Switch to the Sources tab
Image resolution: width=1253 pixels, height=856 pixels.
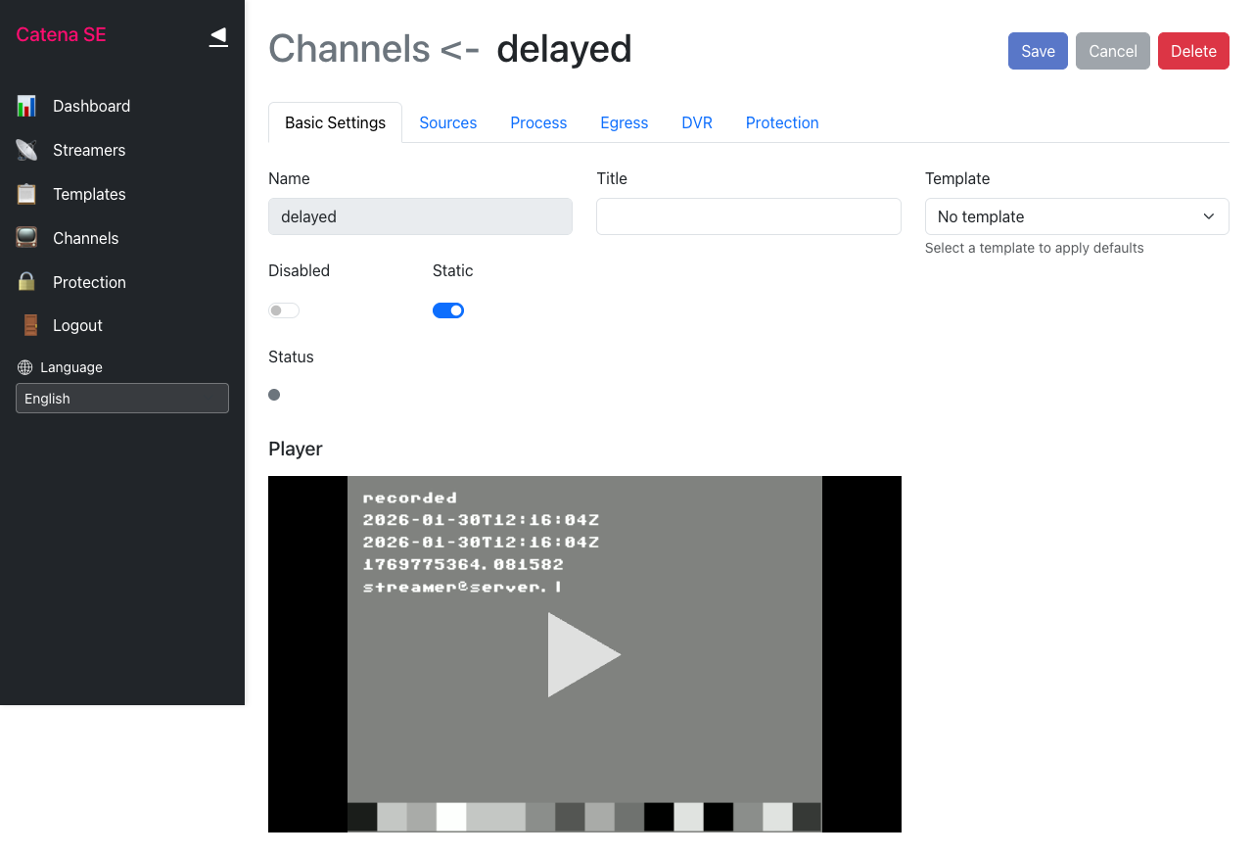447,122
